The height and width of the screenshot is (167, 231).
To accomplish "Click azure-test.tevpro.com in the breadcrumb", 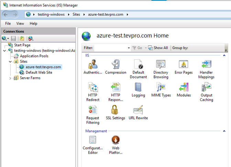I will (106, 14).
